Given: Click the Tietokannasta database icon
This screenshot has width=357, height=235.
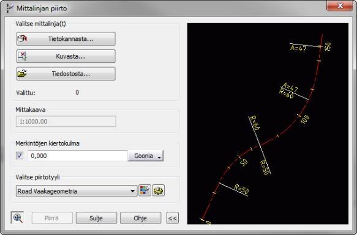Looking at the screenshot, I should [22, 38].
